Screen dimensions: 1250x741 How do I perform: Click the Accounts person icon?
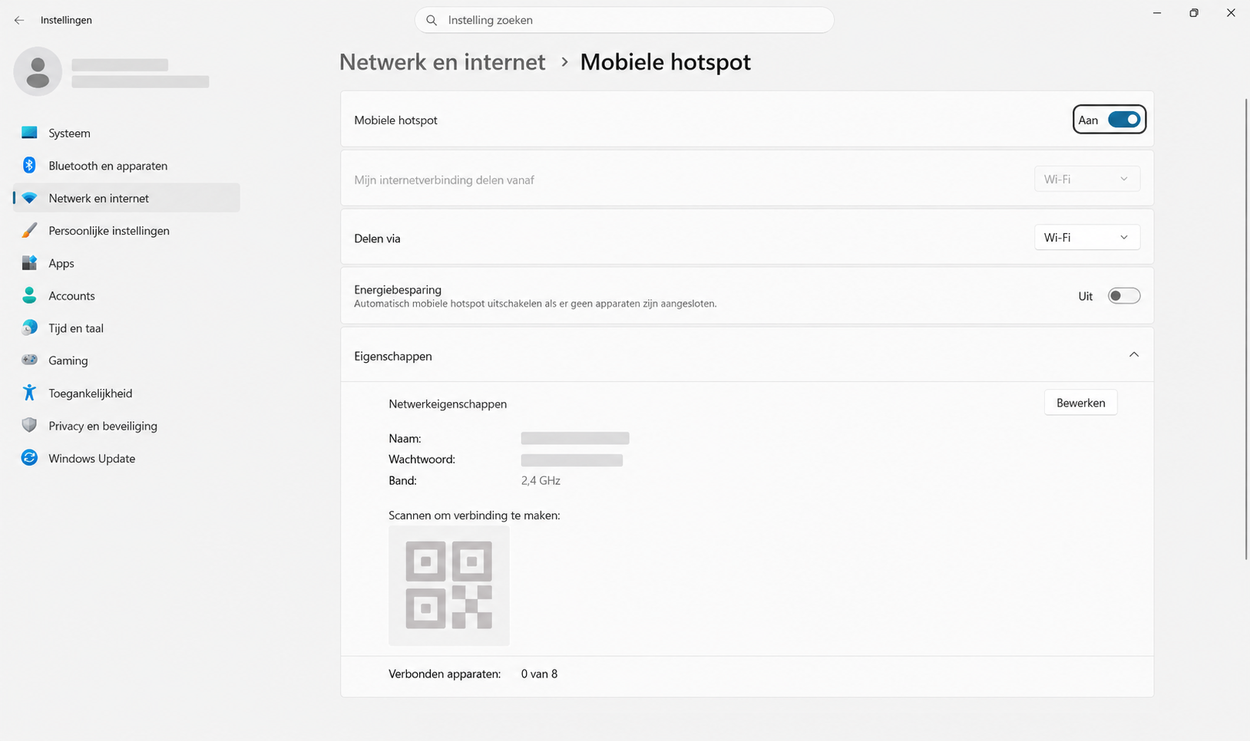point(29,295)
